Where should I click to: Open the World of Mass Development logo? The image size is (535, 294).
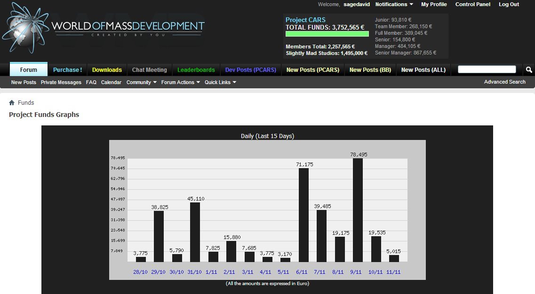pyautogui.click(x=103, y=28)
